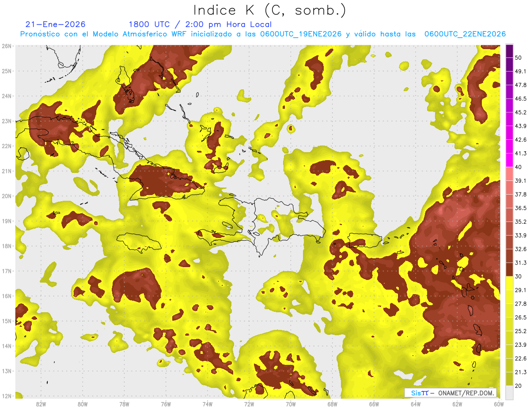Click the color scale value 45.2
The image size is (530, 410).
tap(521, 112)
